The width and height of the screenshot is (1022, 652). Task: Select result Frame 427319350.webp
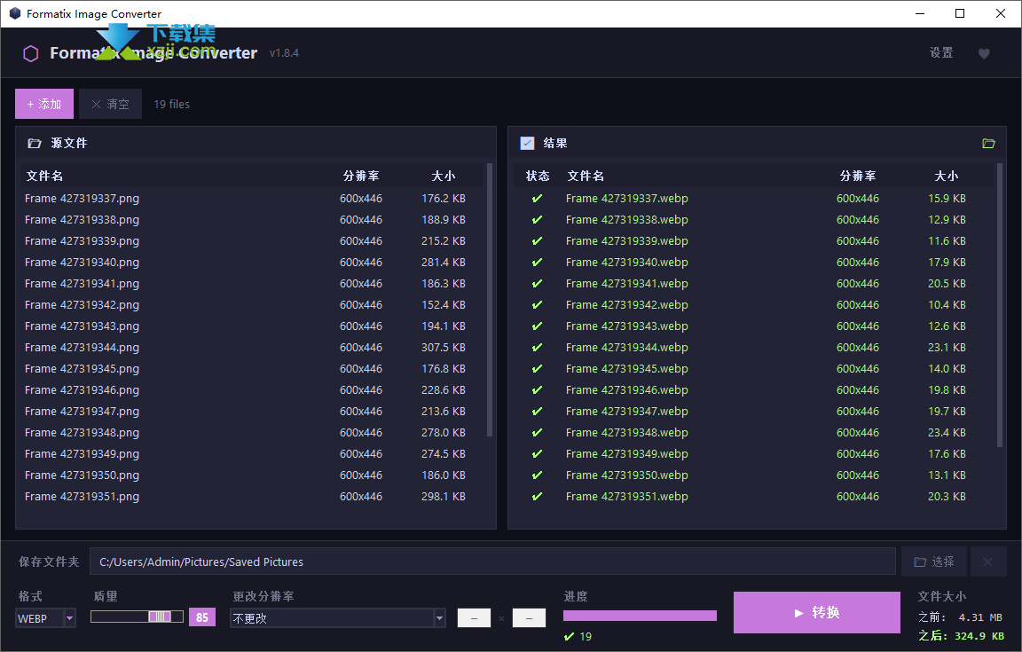(x=755, y=475)
